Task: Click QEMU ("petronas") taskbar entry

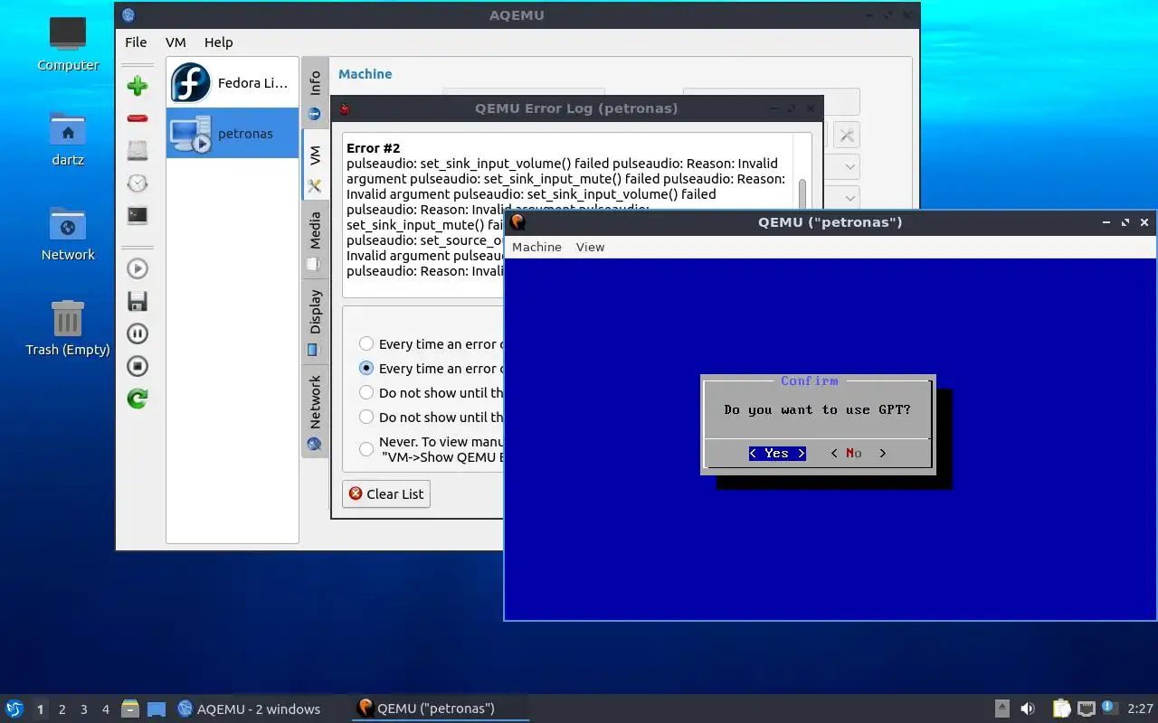Action: (441, 709)
